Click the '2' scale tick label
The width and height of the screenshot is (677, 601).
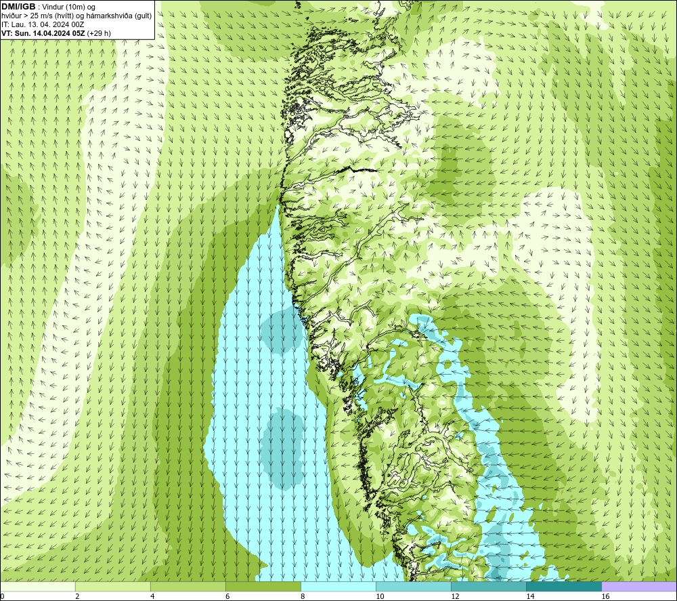[x=77, y=597]
